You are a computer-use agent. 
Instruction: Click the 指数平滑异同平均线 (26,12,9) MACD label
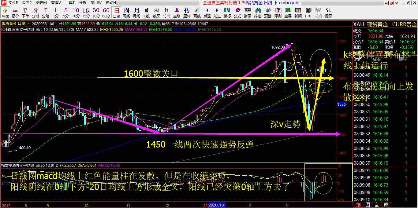pos(28,165)
